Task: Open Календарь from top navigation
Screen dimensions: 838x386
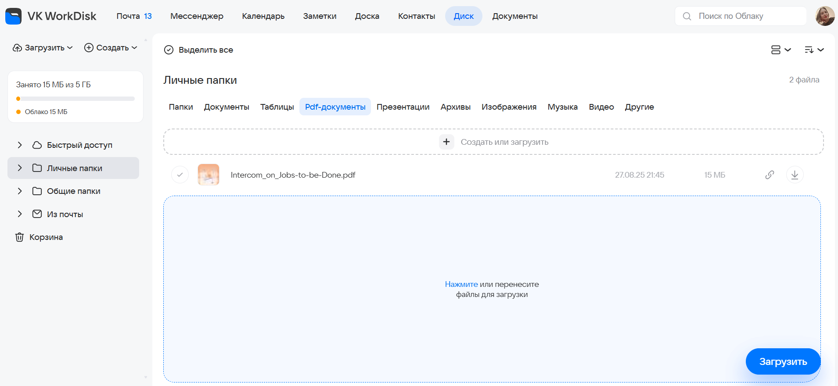Action: click(x=263, y=16)
